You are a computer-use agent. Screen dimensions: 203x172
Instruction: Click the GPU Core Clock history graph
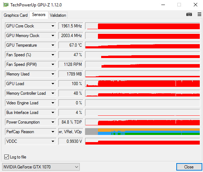coord(142,26)
